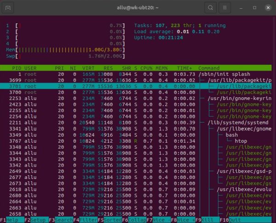Select process row PID 3341
276x223 pixels.
[x=136, y=129]
